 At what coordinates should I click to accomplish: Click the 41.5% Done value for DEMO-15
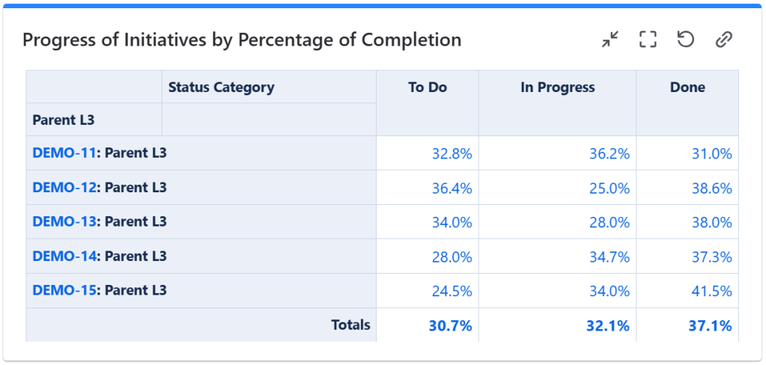[711, 291]
